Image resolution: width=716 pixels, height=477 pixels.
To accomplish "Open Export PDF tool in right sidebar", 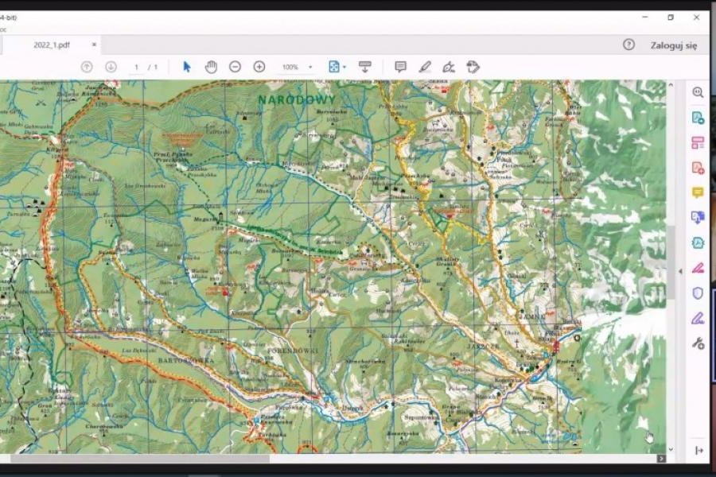I will [x=698, y=118].
